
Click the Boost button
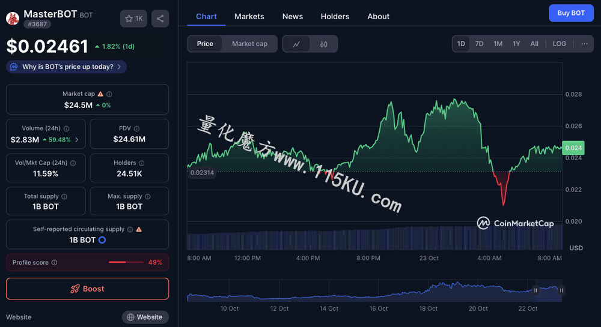click(x=87, y=289)
